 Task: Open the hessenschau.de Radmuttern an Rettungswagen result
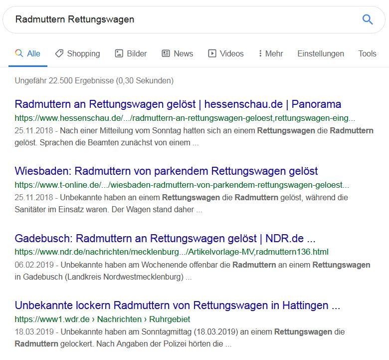(x=178, y=104)
